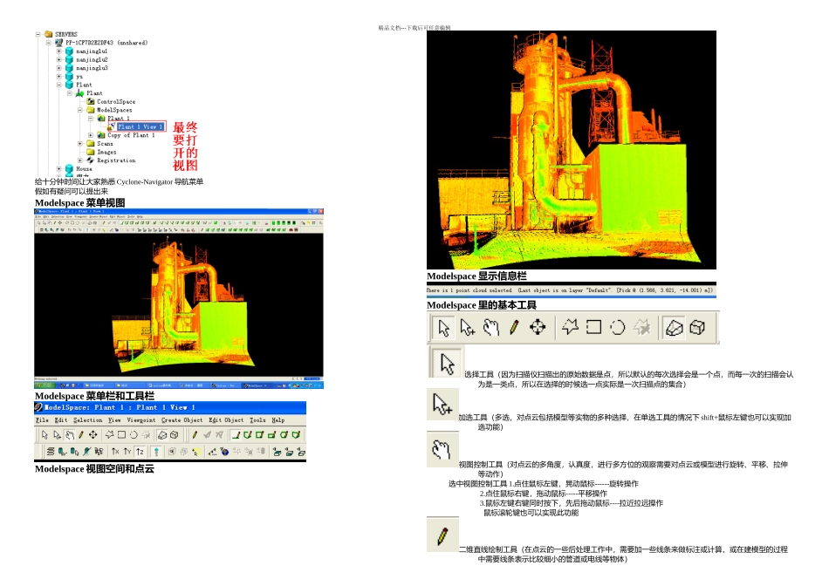Viewport: 829px width, 586px height.
Task: Switch to orthographic cube in ModelSpace menu-bar toolbar
Action: pos(174,435)
